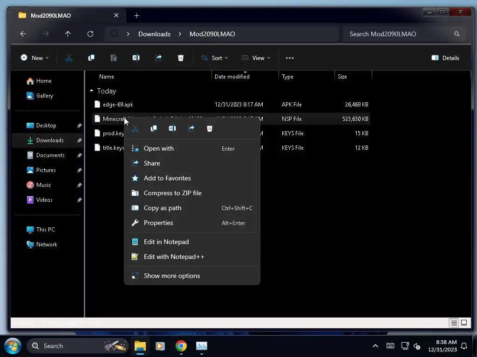
Task: Click the Copy icon in the context menu
Action: (154, 128)
